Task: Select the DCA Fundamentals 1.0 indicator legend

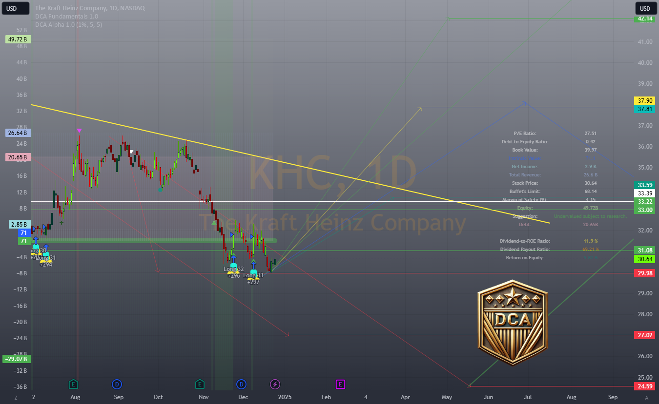Action: point(66,16)
